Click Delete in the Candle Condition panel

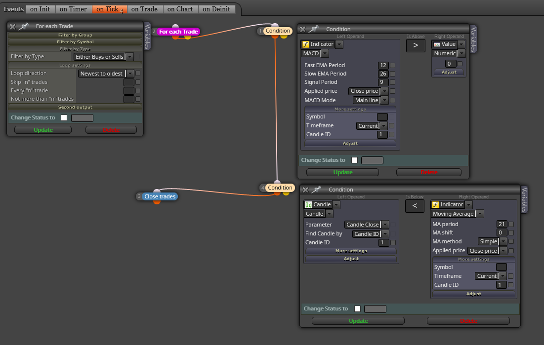point(468,321)
